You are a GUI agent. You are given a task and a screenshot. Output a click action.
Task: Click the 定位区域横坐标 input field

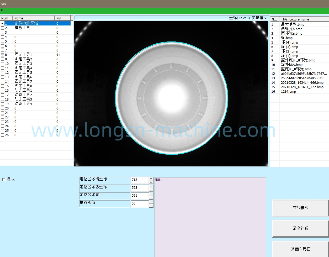point(140,180)
